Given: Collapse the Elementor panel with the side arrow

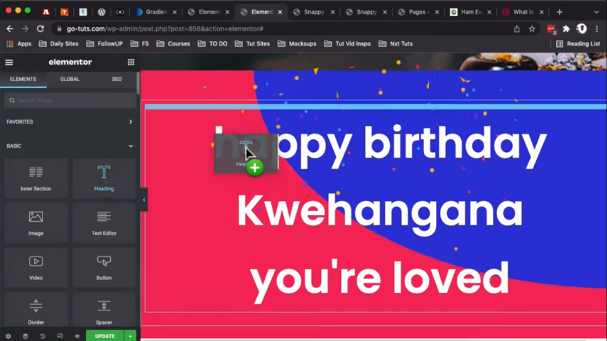Looking at the screenshot, I should coord(144,200).
